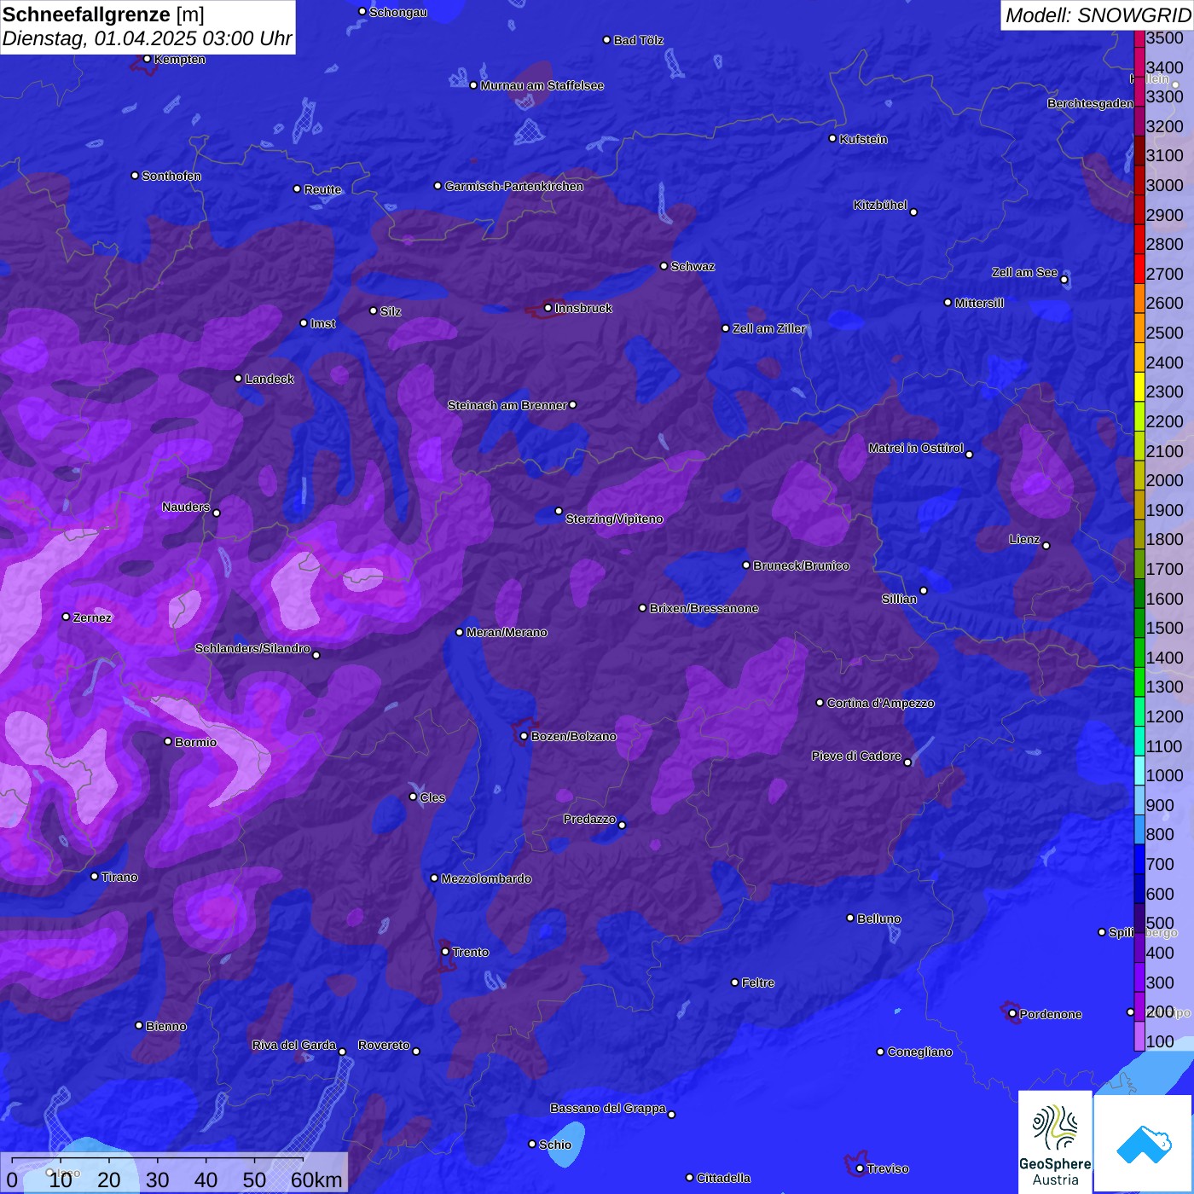Image resolution: width=1194 pixels, height=1194 pixels.
Task: Click the Bruneck/Brunico label
Action: (x=801, y=565)
